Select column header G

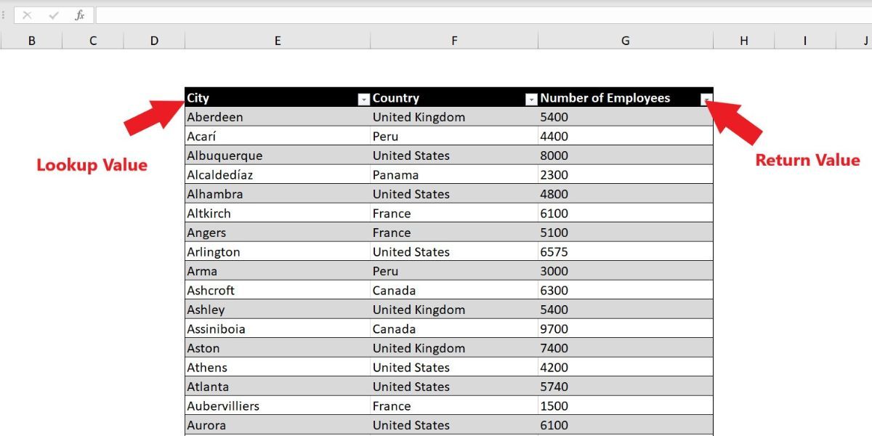pos(625,40)
